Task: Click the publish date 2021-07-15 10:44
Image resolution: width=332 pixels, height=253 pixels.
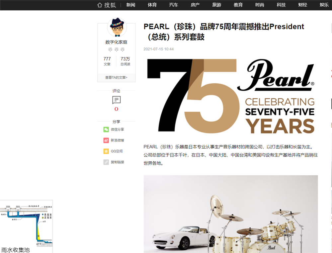Action: [159, 49]
